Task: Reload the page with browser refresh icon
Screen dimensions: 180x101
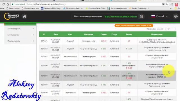Action: click(3, 4)
